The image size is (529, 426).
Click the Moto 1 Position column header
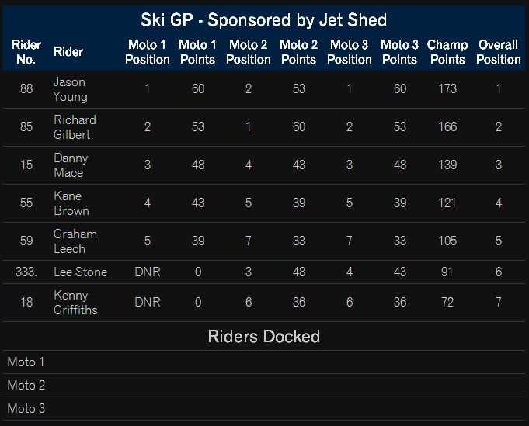(148, 52)
